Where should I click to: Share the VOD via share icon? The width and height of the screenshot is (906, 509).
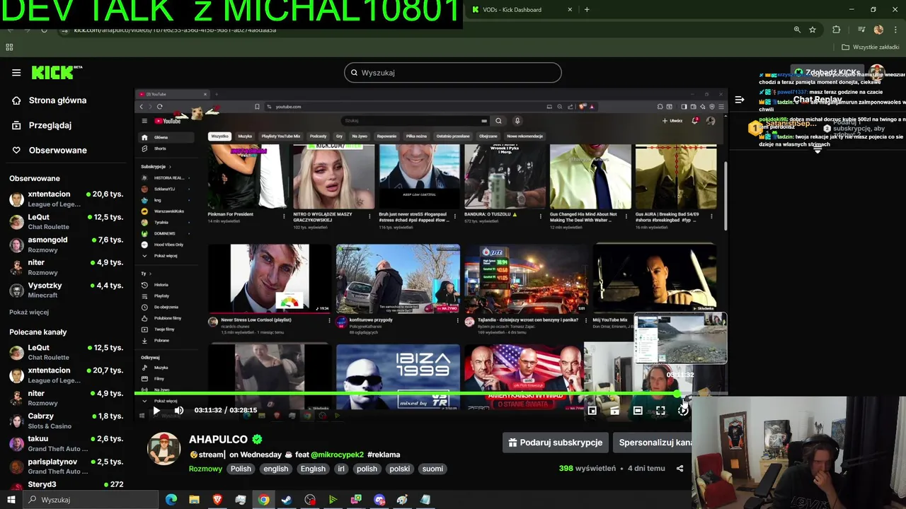pos(679,468)
